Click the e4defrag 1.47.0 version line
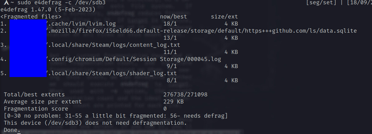Viewport: 372px width, 134px height. coord(48,10)
